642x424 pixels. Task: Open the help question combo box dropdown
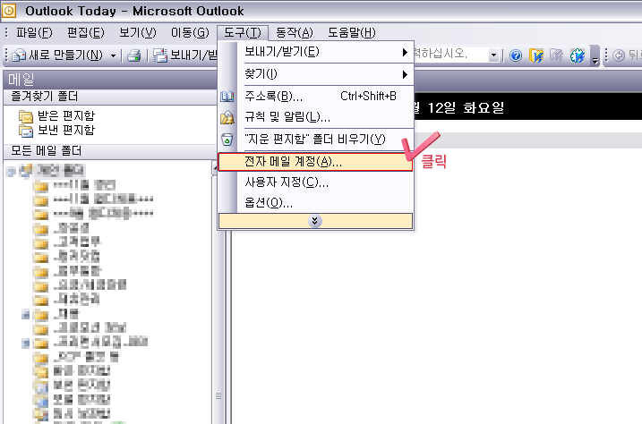(x=493, y=55)
